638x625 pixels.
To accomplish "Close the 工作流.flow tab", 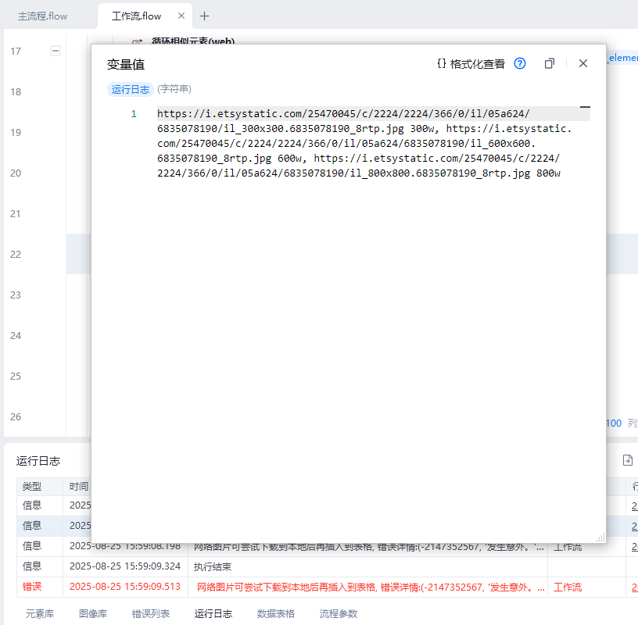I will coord(181,16).
